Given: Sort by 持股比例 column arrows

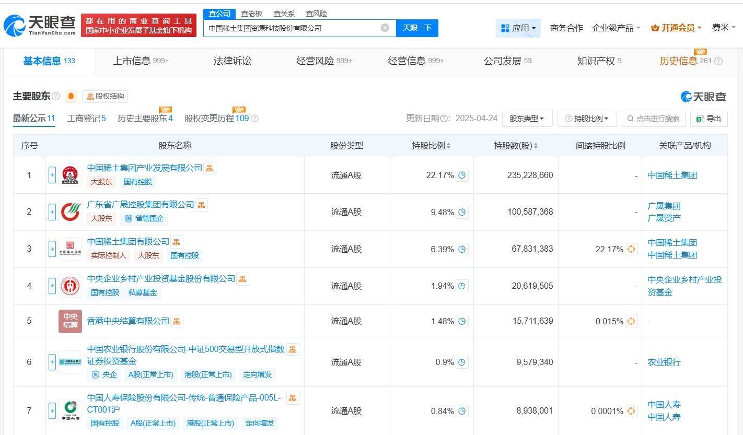Looking at the screenshot, I should click(x=448, y=146).
